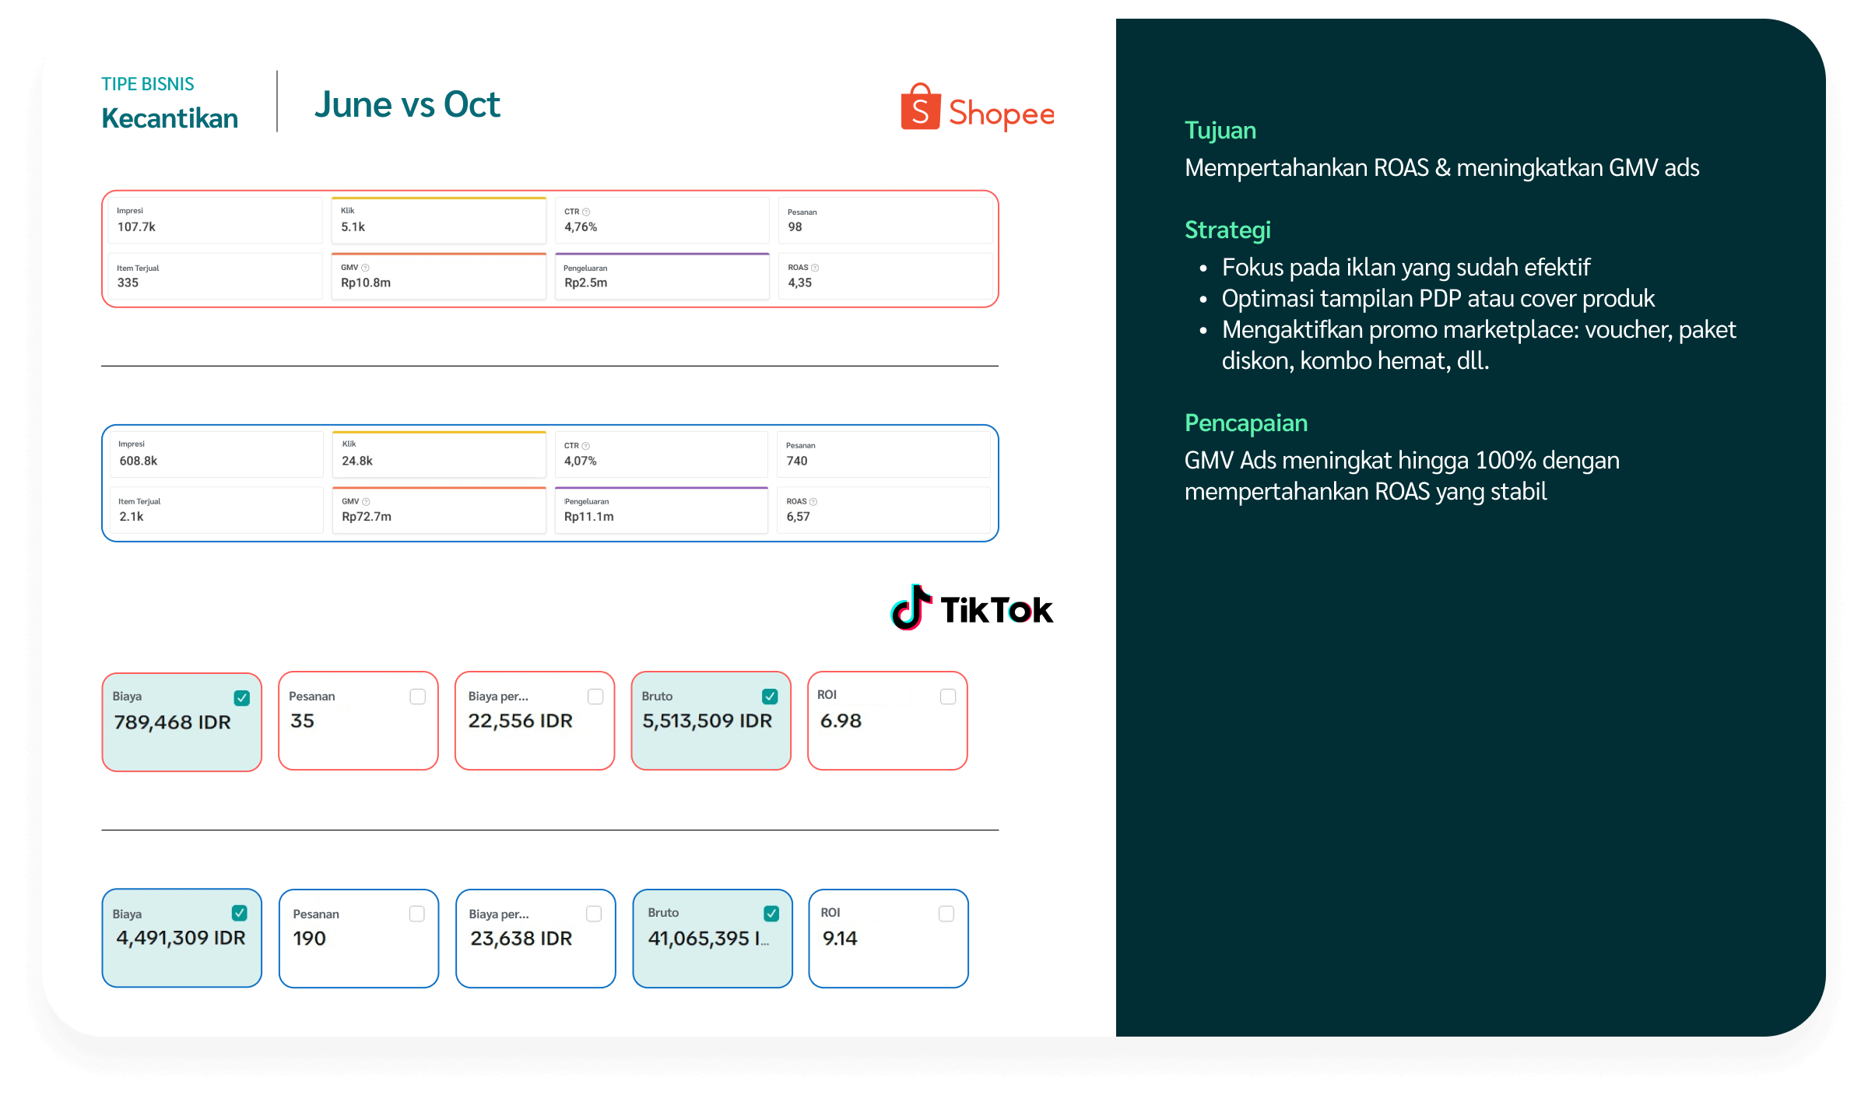
Task: Select the Klik 5.1k metric tab
Action: click(438, 221)
